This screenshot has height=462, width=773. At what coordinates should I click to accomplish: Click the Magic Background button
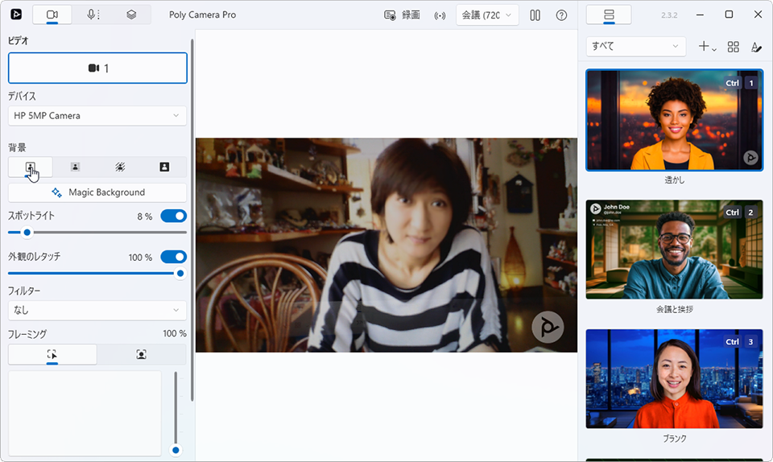(x=97, y=192)
